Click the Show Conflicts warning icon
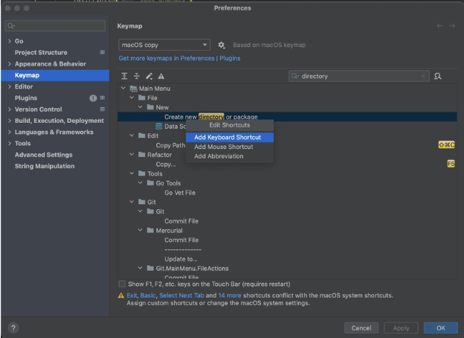 (161, 76)
